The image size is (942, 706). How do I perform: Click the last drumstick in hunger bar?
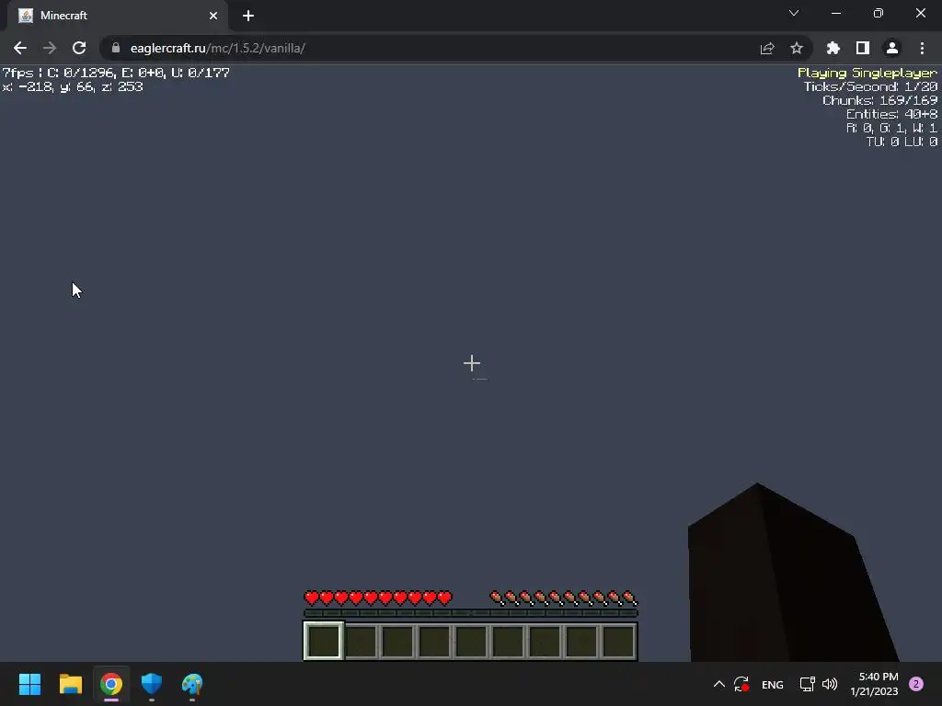pyautogui.click(x=629, y=598)
